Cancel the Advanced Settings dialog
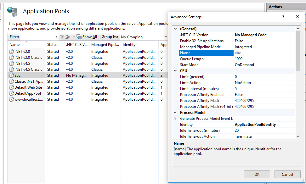The width and height of the screenshot is (306, 184). (287, 175)
